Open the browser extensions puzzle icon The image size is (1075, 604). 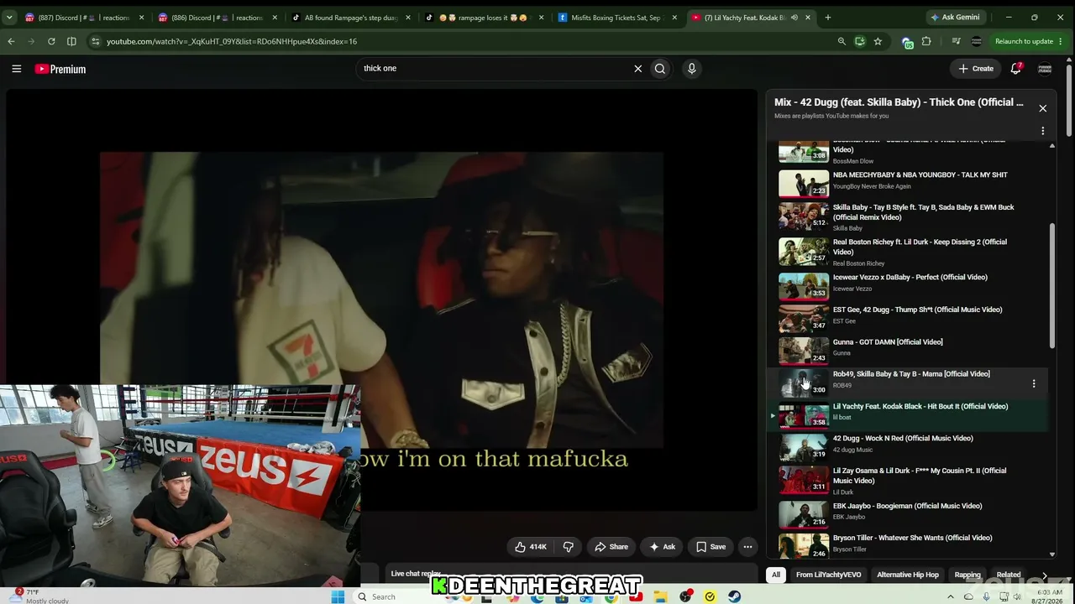[926, 41]
